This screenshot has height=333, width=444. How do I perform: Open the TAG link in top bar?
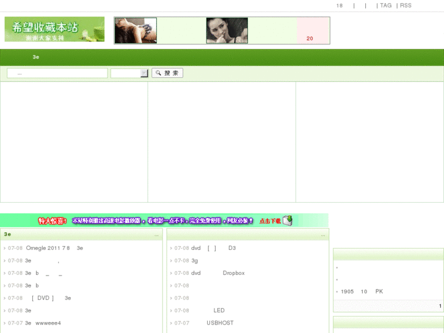pyautogui.click(x=385, y=5)
